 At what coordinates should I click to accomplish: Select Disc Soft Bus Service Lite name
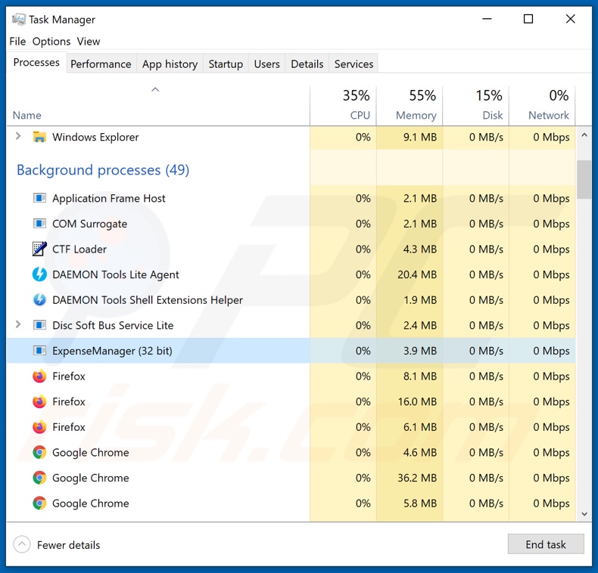click(113, 325)
